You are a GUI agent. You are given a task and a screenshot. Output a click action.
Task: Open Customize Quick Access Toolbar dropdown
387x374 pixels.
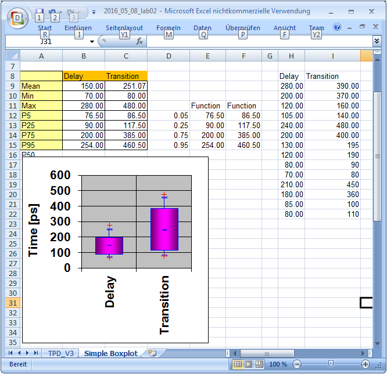click(94, 11)
